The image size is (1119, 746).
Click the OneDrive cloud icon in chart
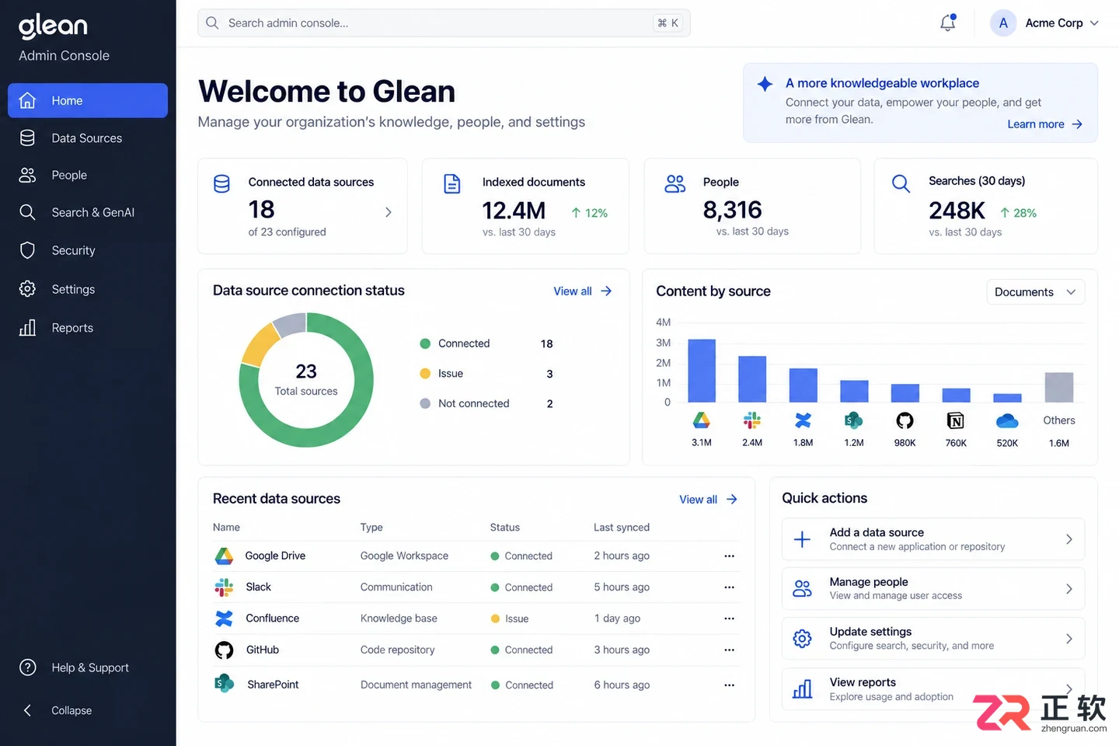[1007, 420]
